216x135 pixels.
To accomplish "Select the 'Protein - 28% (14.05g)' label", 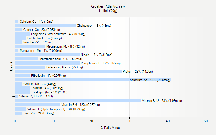I will pyautogui.click(x=138, y=72).
